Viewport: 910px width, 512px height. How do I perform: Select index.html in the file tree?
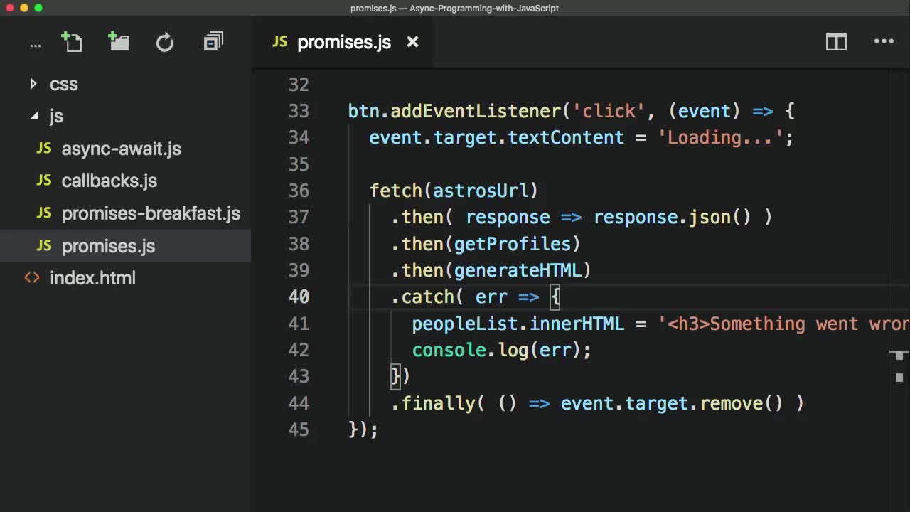pos(92,278)
